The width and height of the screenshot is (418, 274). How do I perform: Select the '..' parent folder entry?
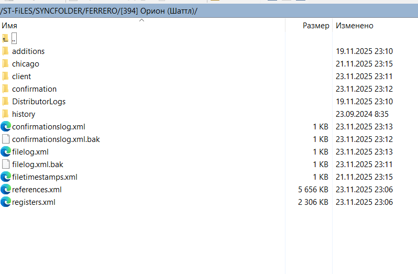point(14,38)
